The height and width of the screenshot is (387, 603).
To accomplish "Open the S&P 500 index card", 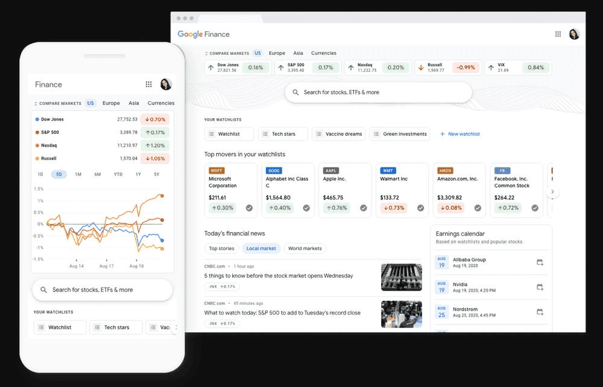I will pyautogui.click(x=308, y=68).
